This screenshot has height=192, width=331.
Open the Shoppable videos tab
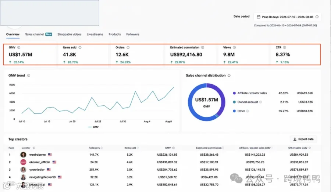coord(69,35)
